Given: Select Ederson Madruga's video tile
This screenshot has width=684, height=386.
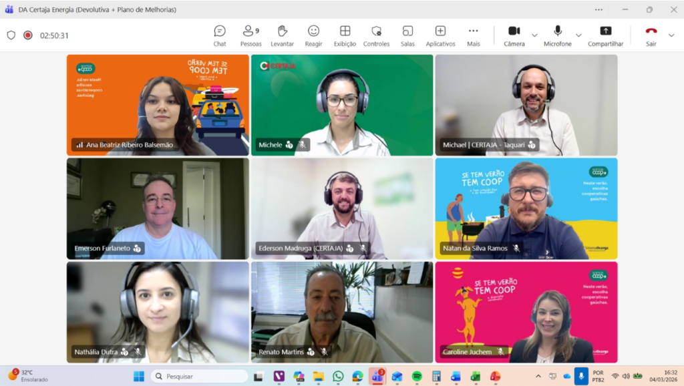Looking at the screenshot, I should (x=342, y=208).
